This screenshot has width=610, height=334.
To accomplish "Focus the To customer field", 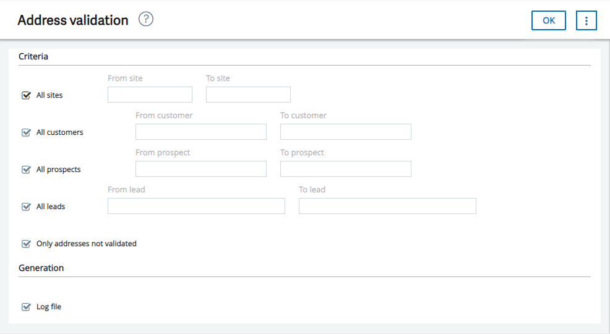I will point(345,132).
